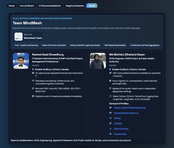Open the Home tab

12,6
